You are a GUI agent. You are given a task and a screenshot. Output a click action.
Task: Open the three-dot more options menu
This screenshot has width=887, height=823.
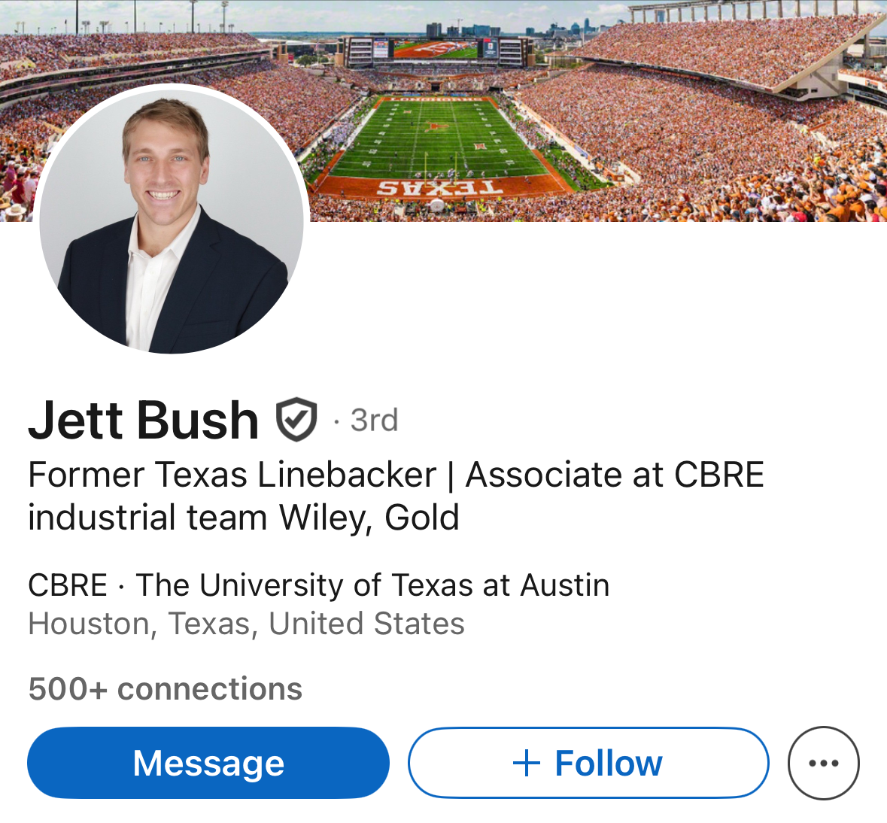tap(823, 763)
